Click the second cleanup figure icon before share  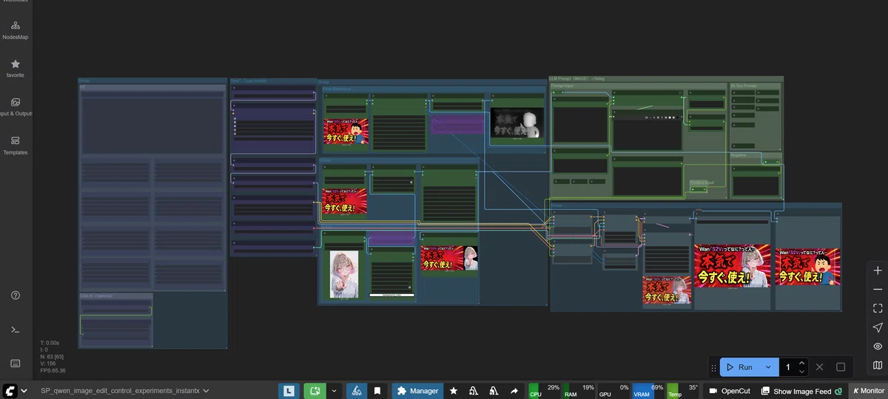click(494, 391)
